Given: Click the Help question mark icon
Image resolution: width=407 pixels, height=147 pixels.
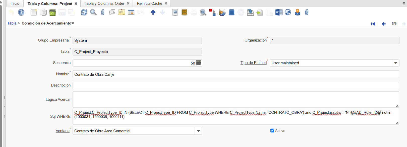Looking at the screenshot, I should pos(21,12).
